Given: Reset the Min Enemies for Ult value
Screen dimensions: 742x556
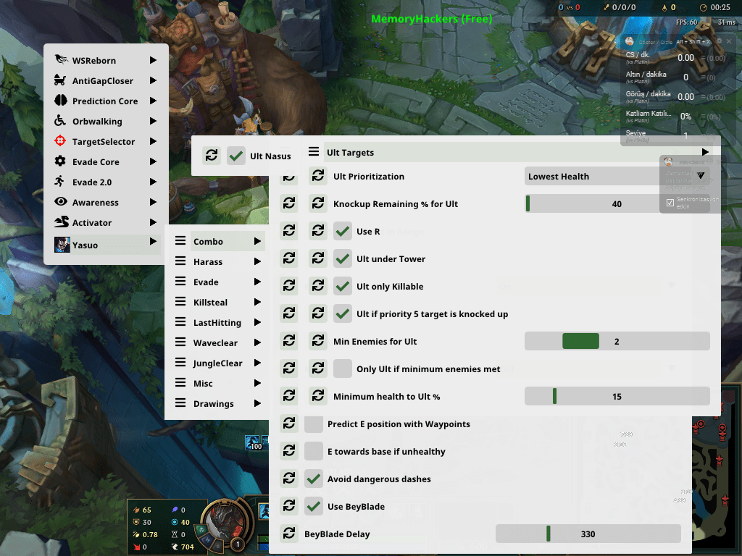Looking at the screenshot, I should click(x=318, y=341).
